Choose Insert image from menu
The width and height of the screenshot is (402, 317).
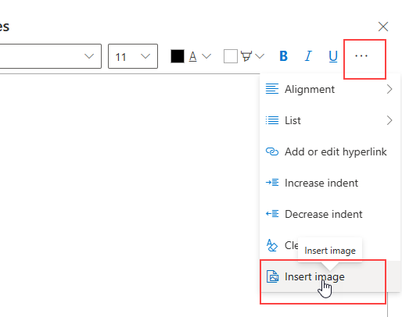point(330,276)
